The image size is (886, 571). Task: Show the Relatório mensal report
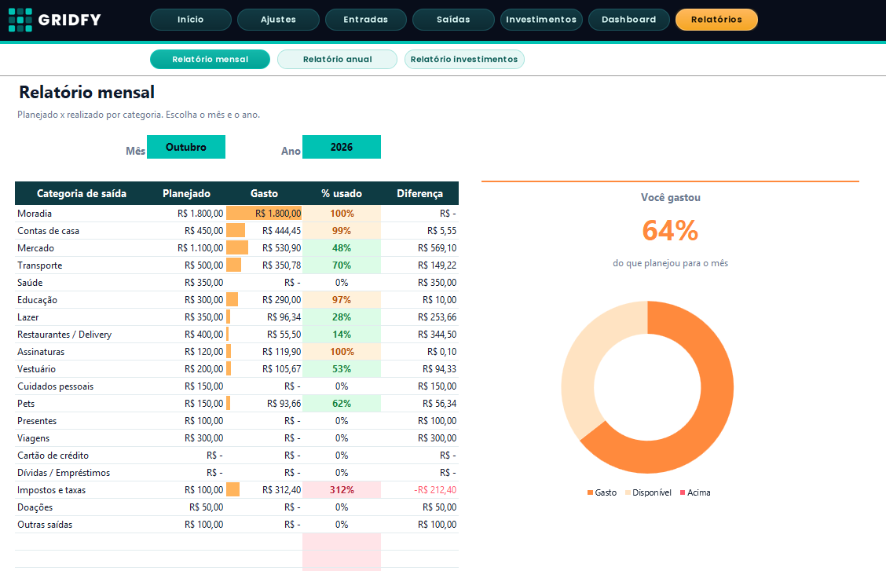pos(211,60)
